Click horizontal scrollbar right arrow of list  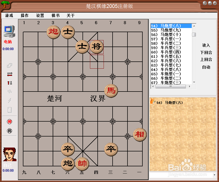tap(189, 86)
